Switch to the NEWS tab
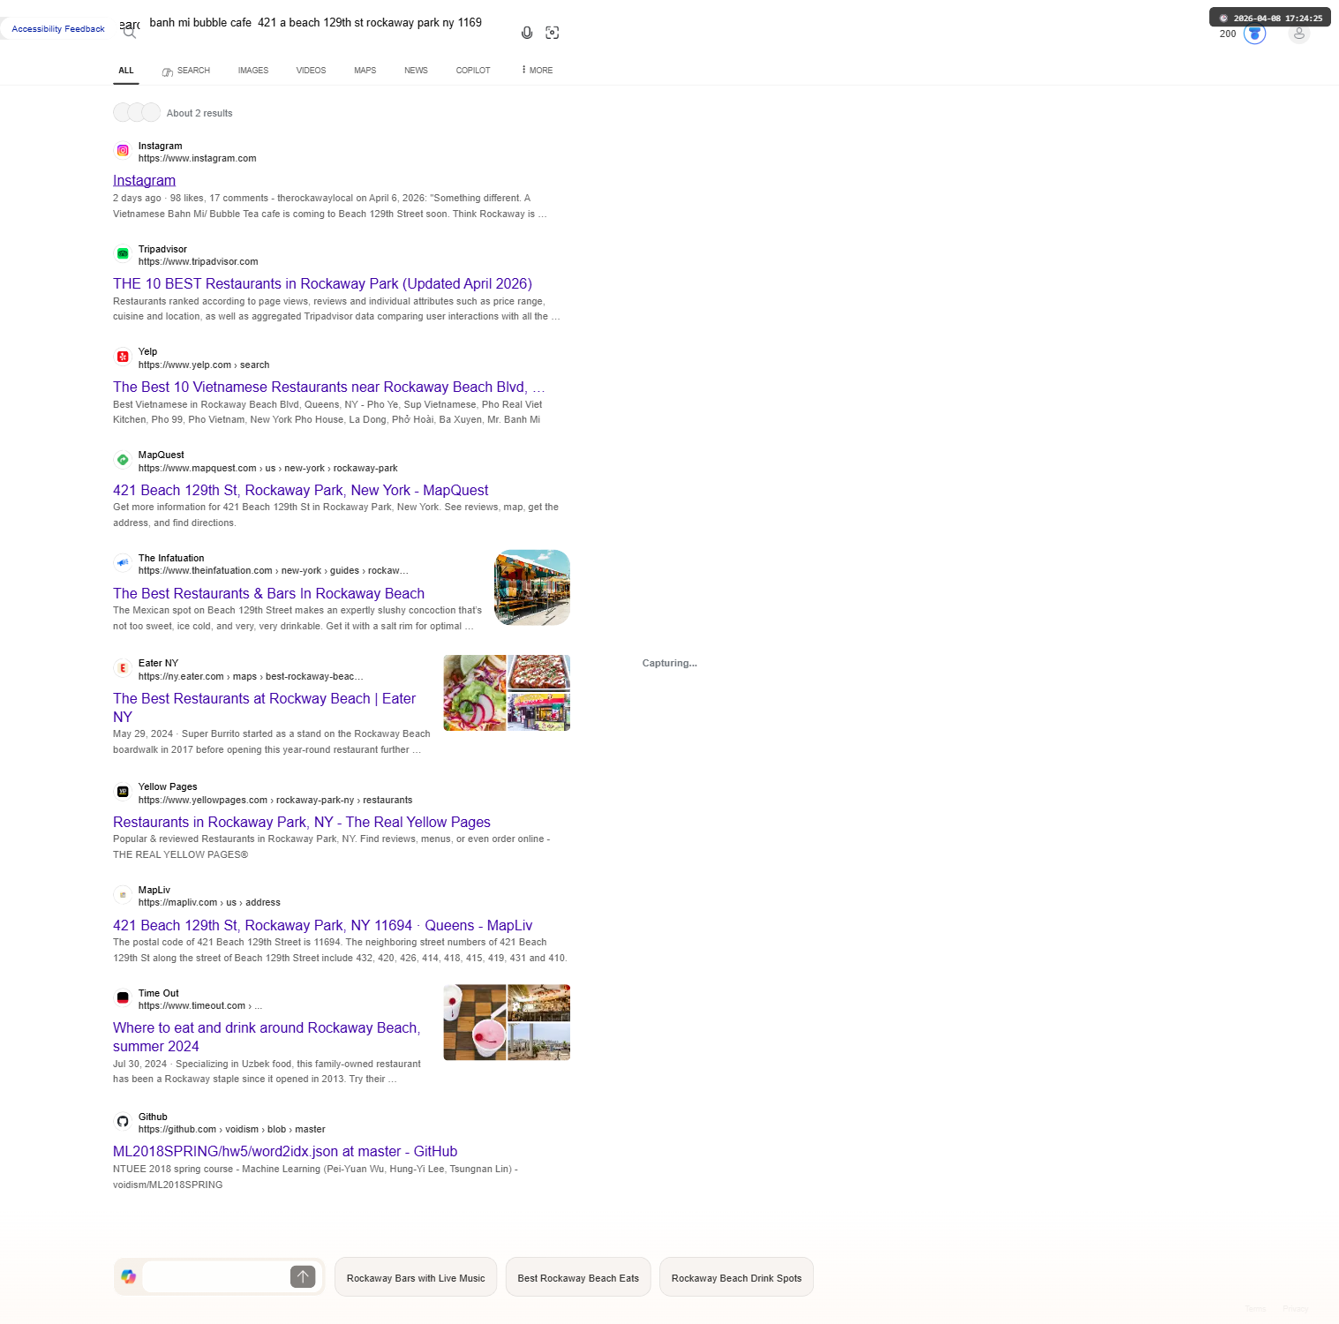Viewport: 1339px width, 1324px height. (416, 71)
